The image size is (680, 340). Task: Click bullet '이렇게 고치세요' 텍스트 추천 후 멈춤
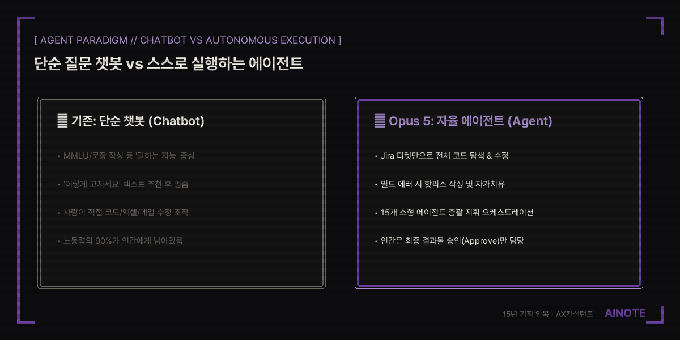pos(123,184)
